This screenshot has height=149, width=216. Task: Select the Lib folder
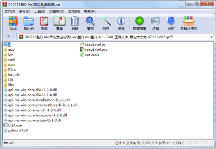pos(8,80)
